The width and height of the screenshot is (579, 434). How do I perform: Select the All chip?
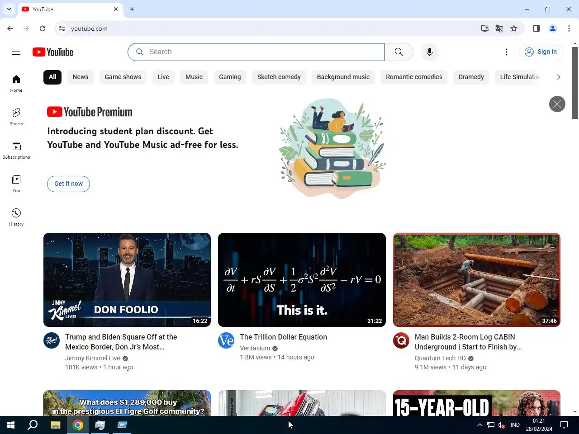point(52,77)
